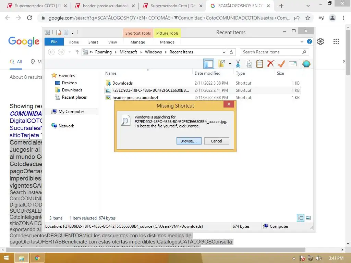Click Cancel in Missing Shortcut dialog

click(x=217, y=141)
